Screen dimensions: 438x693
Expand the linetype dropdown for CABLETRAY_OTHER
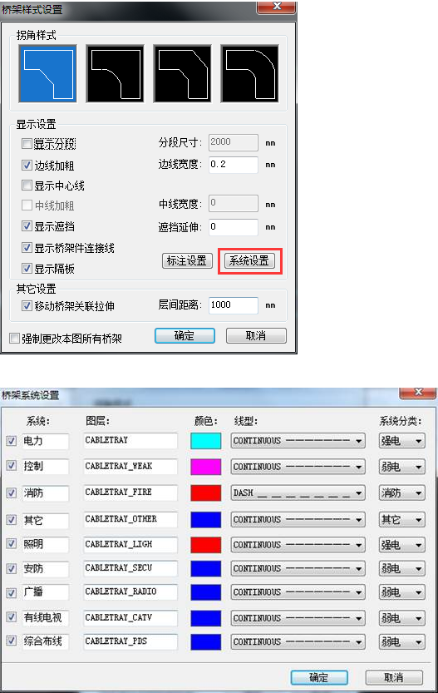pyautogui.click(x=298, y=520)
